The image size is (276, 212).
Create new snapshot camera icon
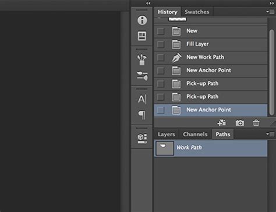tap(240, 123)
